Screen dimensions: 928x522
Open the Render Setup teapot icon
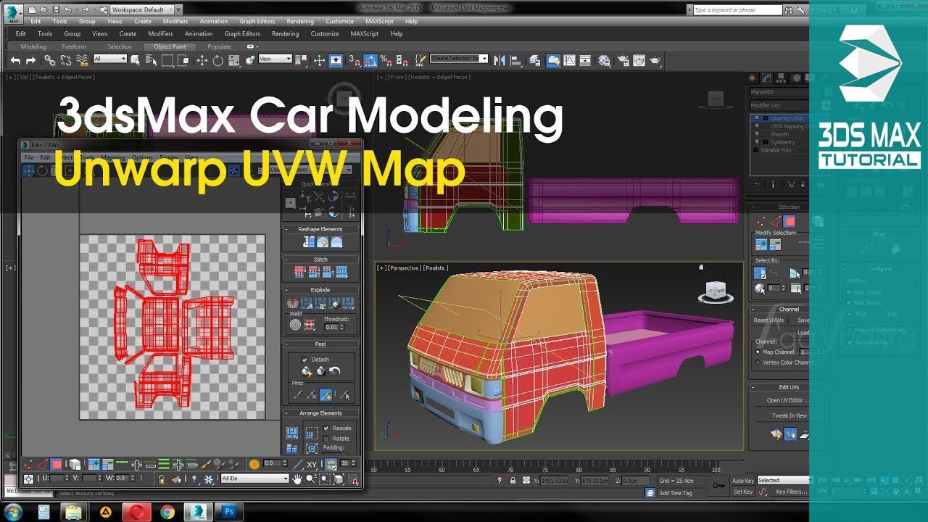click(622, 60)
